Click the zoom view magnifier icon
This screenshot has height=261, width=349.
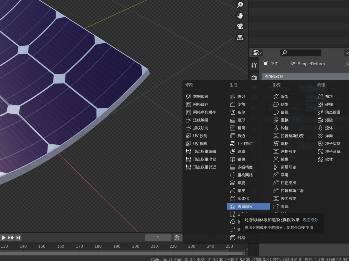pyautogui.click(x=240, y=5)
